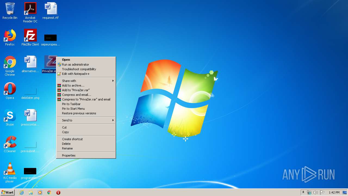Select the CCleaner desktop shortcut
This screenshot has width=348, height=196.
tap(10, 144)
